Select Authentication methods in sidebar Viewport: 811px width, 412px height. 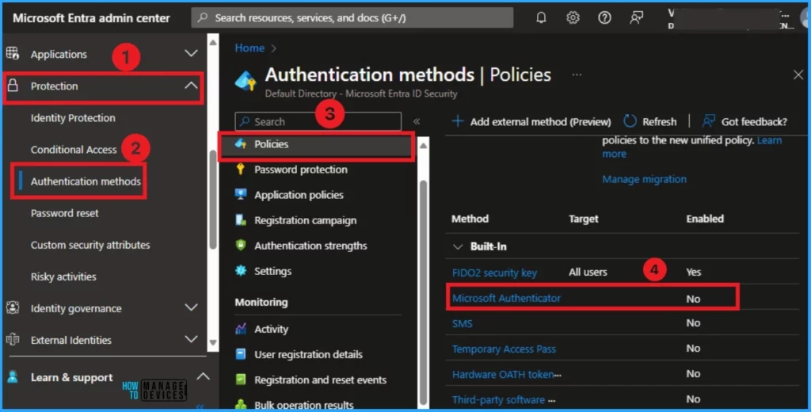[86, 181]
